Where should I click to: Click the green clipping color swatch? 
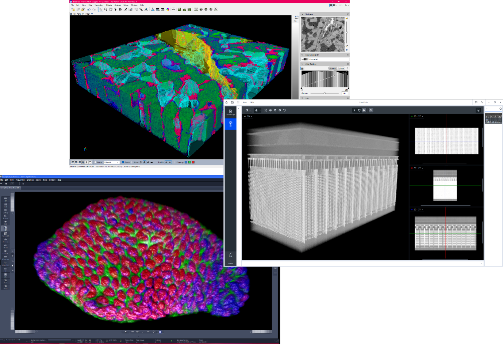(189, 162)
